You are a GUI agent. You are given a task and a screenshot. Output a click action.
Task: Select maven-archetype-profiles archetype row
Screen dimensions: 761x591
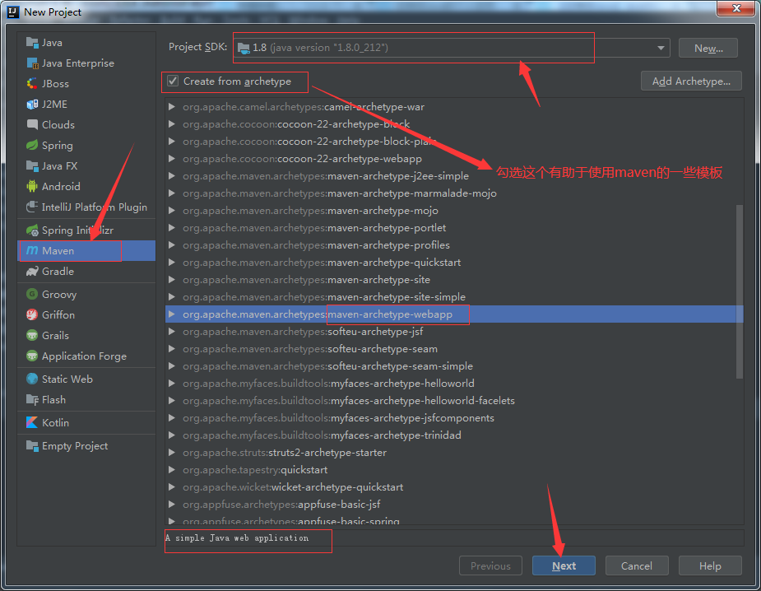tap(454, 245)
